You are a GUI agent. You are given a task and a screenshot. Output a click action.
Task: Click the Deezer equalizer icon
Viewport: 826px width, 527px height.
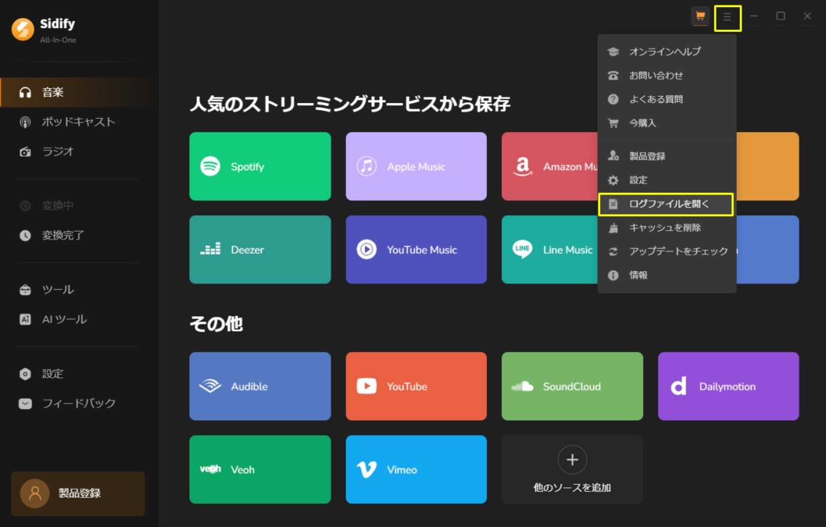click(210, 249)
